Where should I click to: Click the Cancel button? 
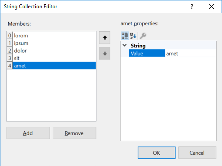197,153
